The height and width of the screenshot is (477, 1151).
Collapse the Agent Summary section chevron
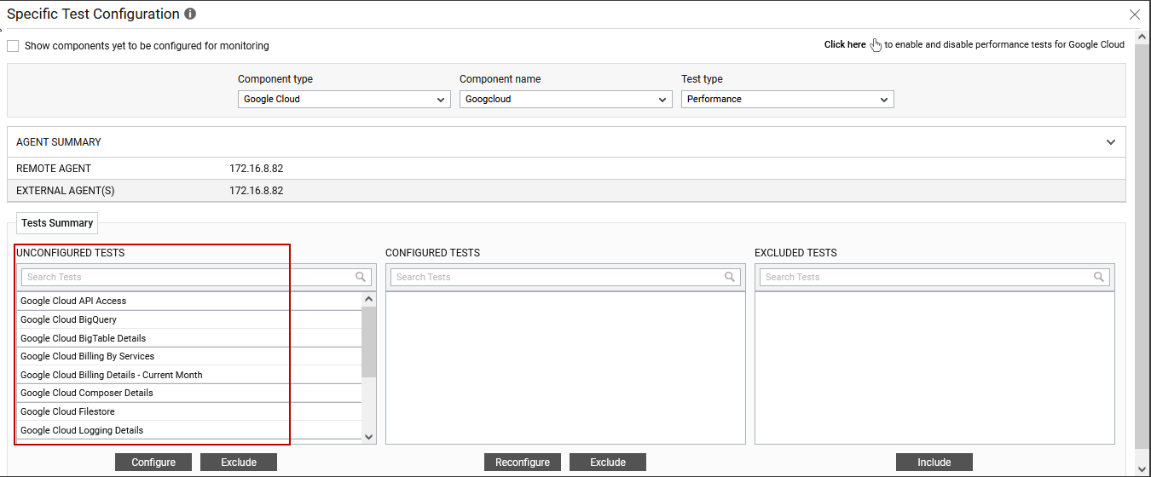pyautogui.click(x=1111, y=142)
